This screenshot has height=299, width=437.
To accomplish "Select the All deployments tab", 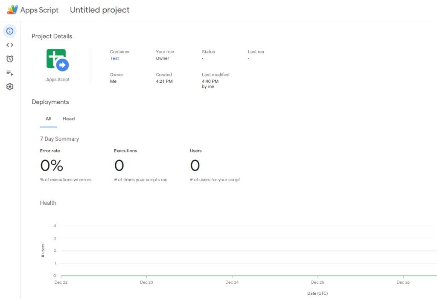I will (48, 119).
